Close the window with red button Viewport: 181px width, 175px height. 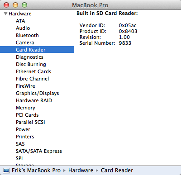coord(6,5)
